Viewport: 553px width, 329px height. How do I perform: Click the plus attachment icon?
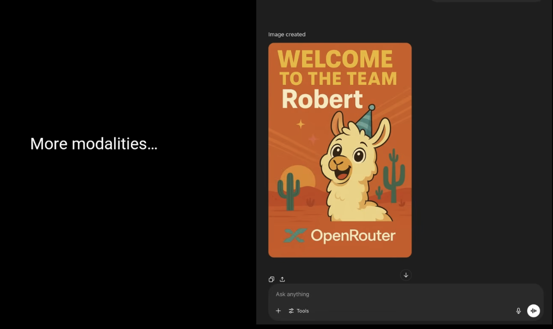click(x=278, y=311)
